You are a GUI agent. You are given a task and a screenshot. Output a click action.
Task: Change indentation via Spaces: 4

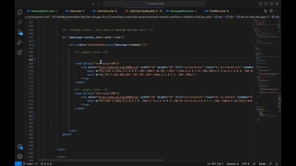pyautogui.click(x=233, y=164)
